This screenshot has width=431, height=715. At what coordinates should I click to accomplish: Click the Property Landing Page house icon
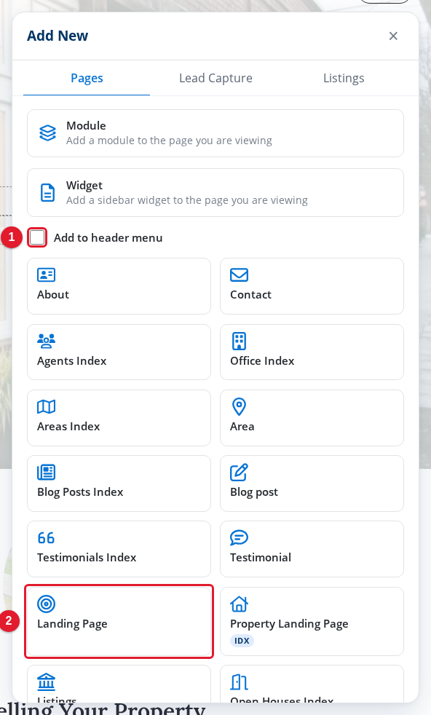tap(239, 604)
